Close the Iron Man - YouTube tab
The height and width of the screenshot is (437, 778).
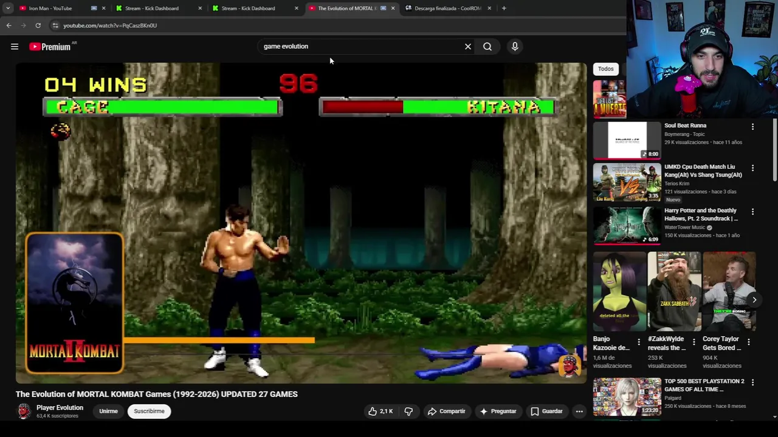pyautogui.click(x=103, y=8)
